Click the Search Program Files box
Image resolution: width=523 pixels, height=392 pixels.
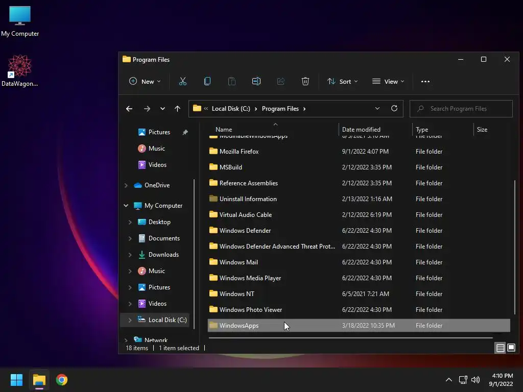pyautogui.click(x=461, y=109)
